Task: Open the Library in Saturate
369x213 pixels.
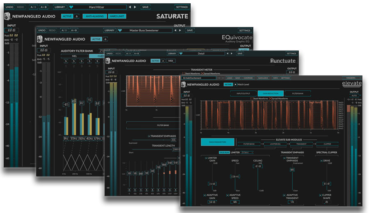Action: pyautogui.click(x=59, y=7)
